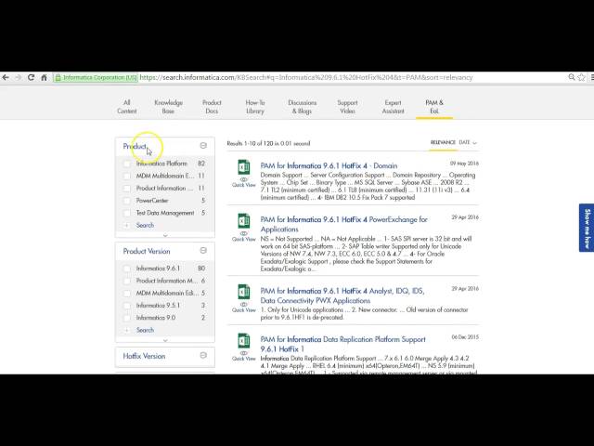Click plus icon beside Product facet Search

[x=127, y=225]
